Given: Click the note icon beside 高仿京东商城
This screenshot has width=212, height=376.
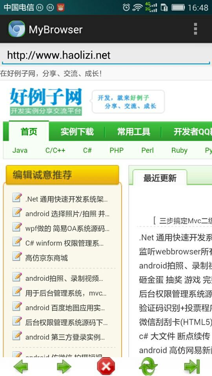Looking at the screenshot, I should click(x=17, y=256).
